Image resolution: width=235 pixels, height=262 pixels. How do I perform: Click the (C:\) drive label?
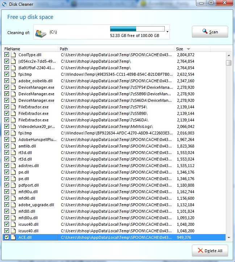(53, 32)
